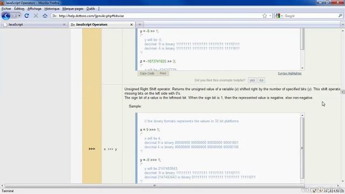345x194 pixels.
Task: Click the code line 'x = 9 >>> 1;'
Action: click(150, 129)
